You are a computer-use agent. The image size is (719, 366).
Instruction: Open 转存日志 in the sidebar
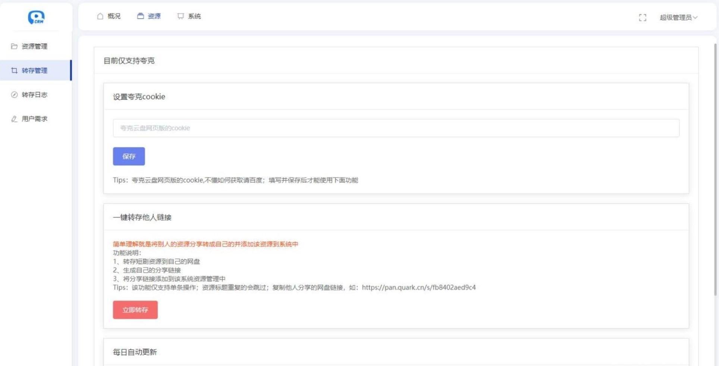coord(36,95)
